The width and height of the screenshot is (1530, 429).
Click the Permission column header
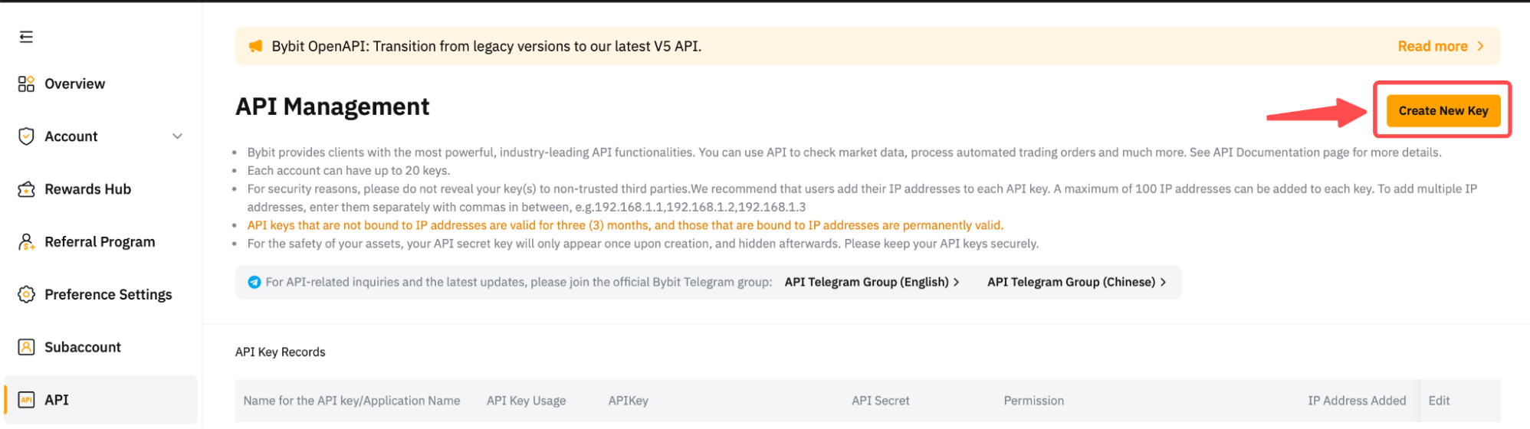point(1033,401)
